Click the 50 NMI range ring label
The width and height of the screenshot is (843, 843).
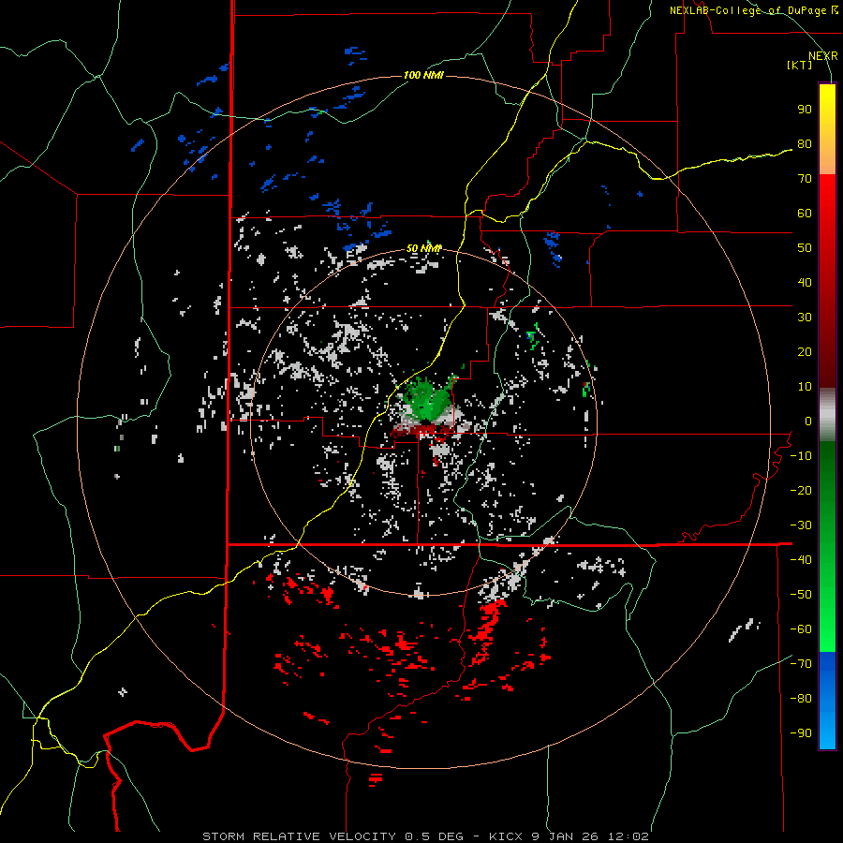pyautogui.click(x=423, y=248)
